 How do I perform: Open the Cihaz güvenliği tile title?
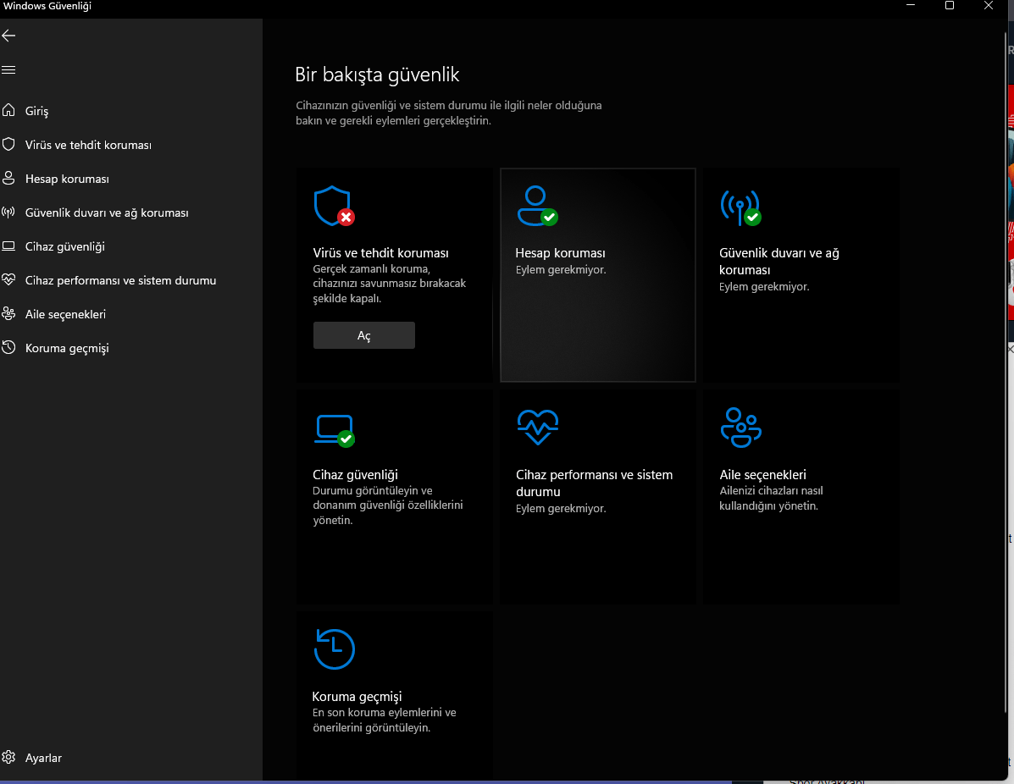coord(355,474)
